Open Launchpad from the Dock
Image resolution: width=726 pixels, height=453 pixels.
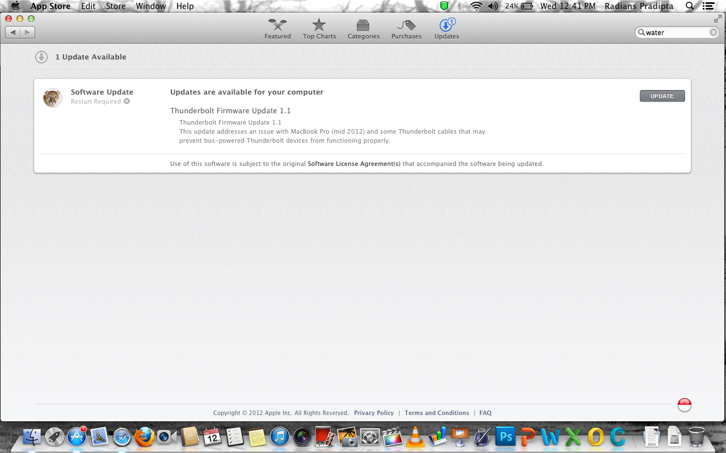(54, 437)
